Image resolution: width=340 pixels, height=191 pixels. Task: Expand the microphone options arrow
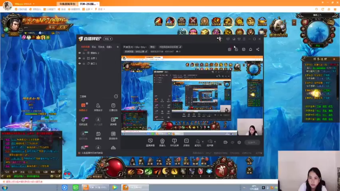(203, 142)
